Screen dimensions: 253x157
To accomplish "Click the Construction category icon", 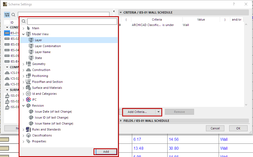I will (28, 70).
